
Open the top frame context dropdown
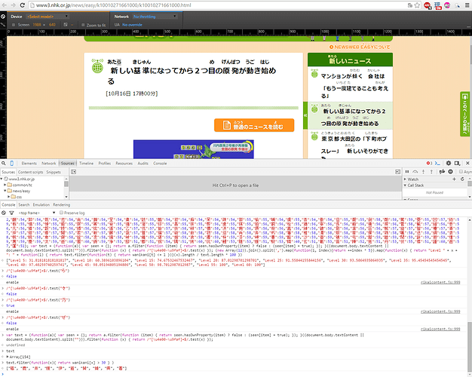click(x=37, y=213)
